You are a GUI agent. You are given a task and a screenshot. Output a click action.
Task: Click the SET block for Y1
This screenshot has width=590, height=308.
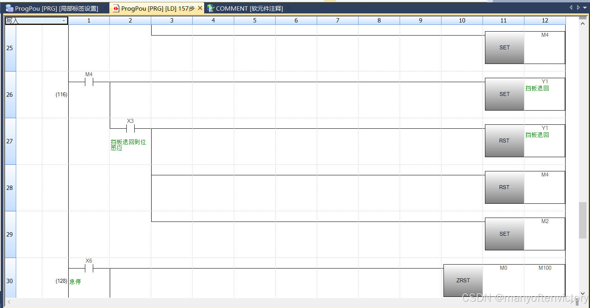pyautogui.click(x=504, y=94)
